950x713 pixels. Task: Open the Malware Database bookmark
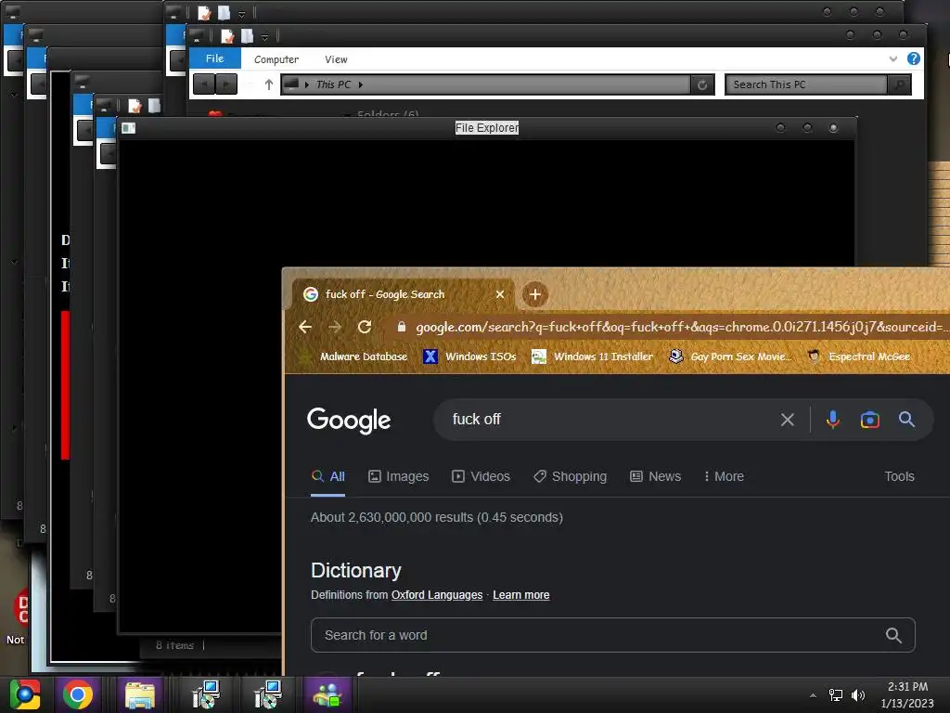(x=355, y=356)
